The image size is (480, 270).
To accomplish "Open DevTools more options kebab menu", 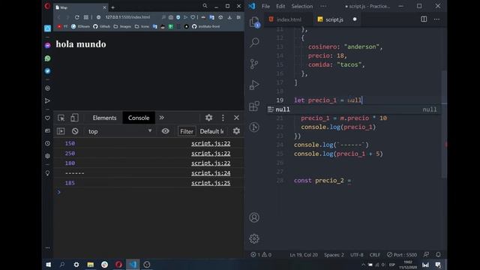I will click(x=223, y=118).
